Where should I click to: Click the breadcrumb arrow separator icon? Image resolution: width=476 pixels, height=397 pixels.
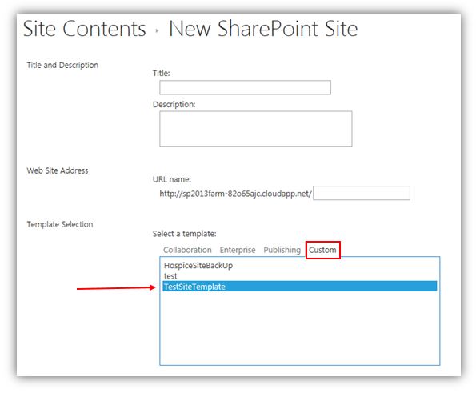pyautogui.click(x=157, y=30)
